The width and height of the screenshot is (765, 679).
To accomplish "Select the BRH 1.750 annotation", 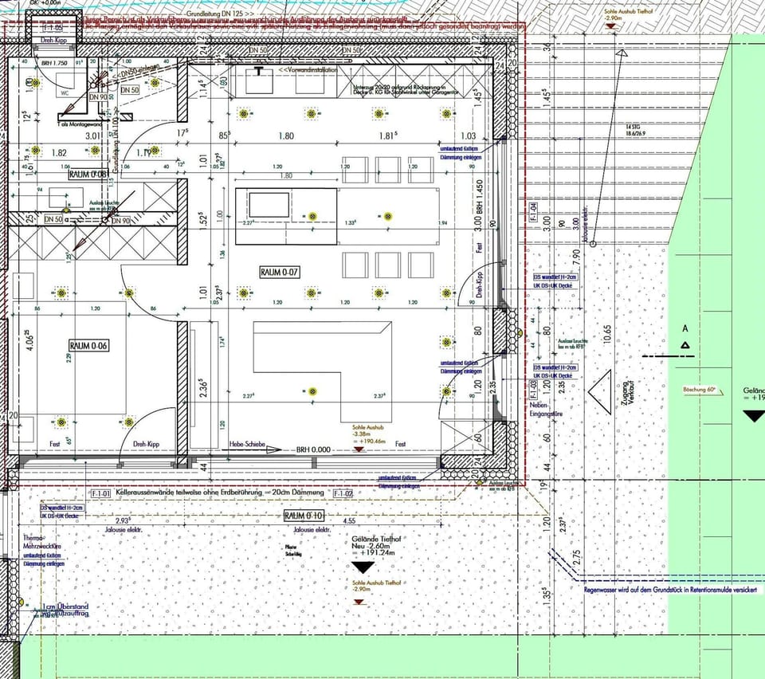I will click(x=54, y=64).
